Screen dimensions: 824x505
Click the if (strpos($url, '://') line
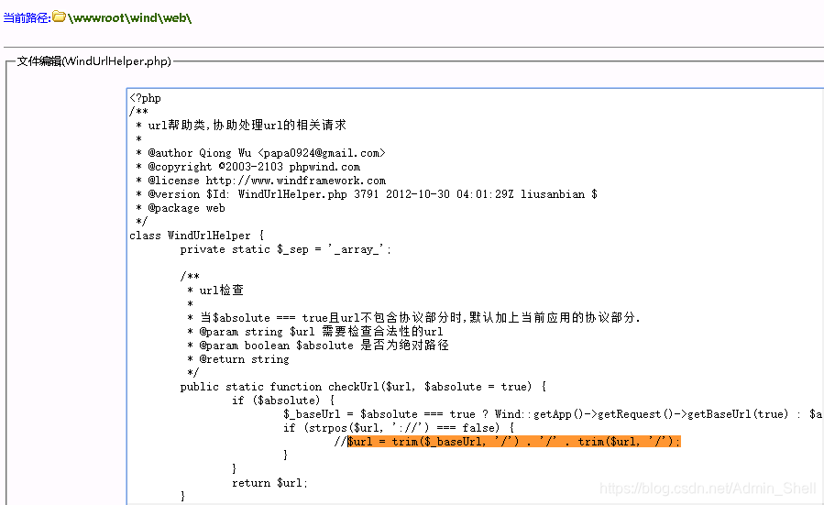399,428
